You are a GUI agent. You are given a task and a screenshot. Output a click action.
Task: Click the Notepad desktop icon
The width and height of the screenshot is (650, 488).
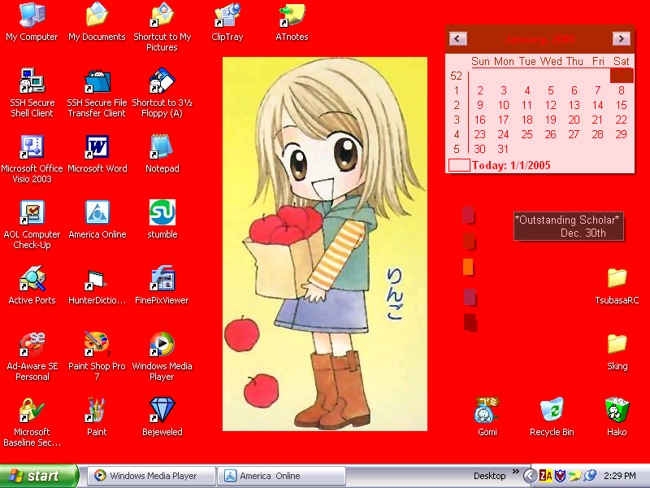162,147
